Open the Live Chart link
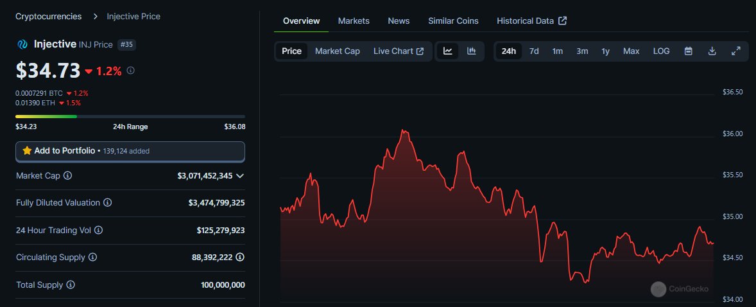Screen dimensions: 756x307 point(399,51)
